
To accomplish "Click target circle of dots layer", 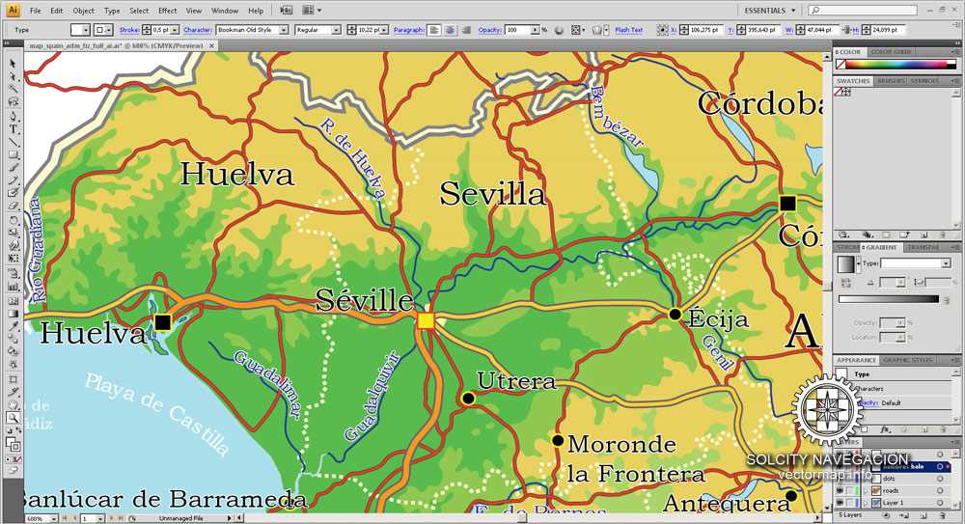I will (x=940, y=479).
